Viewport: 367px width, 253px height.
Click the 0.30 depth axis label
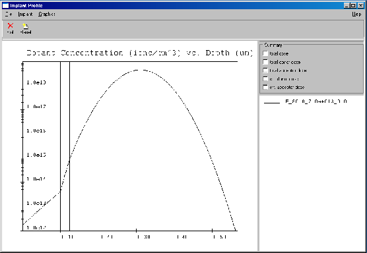144,237
